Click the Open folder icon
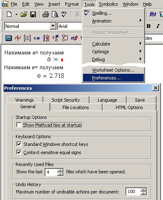Viewport: 163px width, 200px height. (24, 14)
